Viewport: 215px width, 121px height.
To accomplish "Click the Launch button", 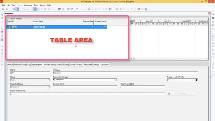I will pos(182,93).
